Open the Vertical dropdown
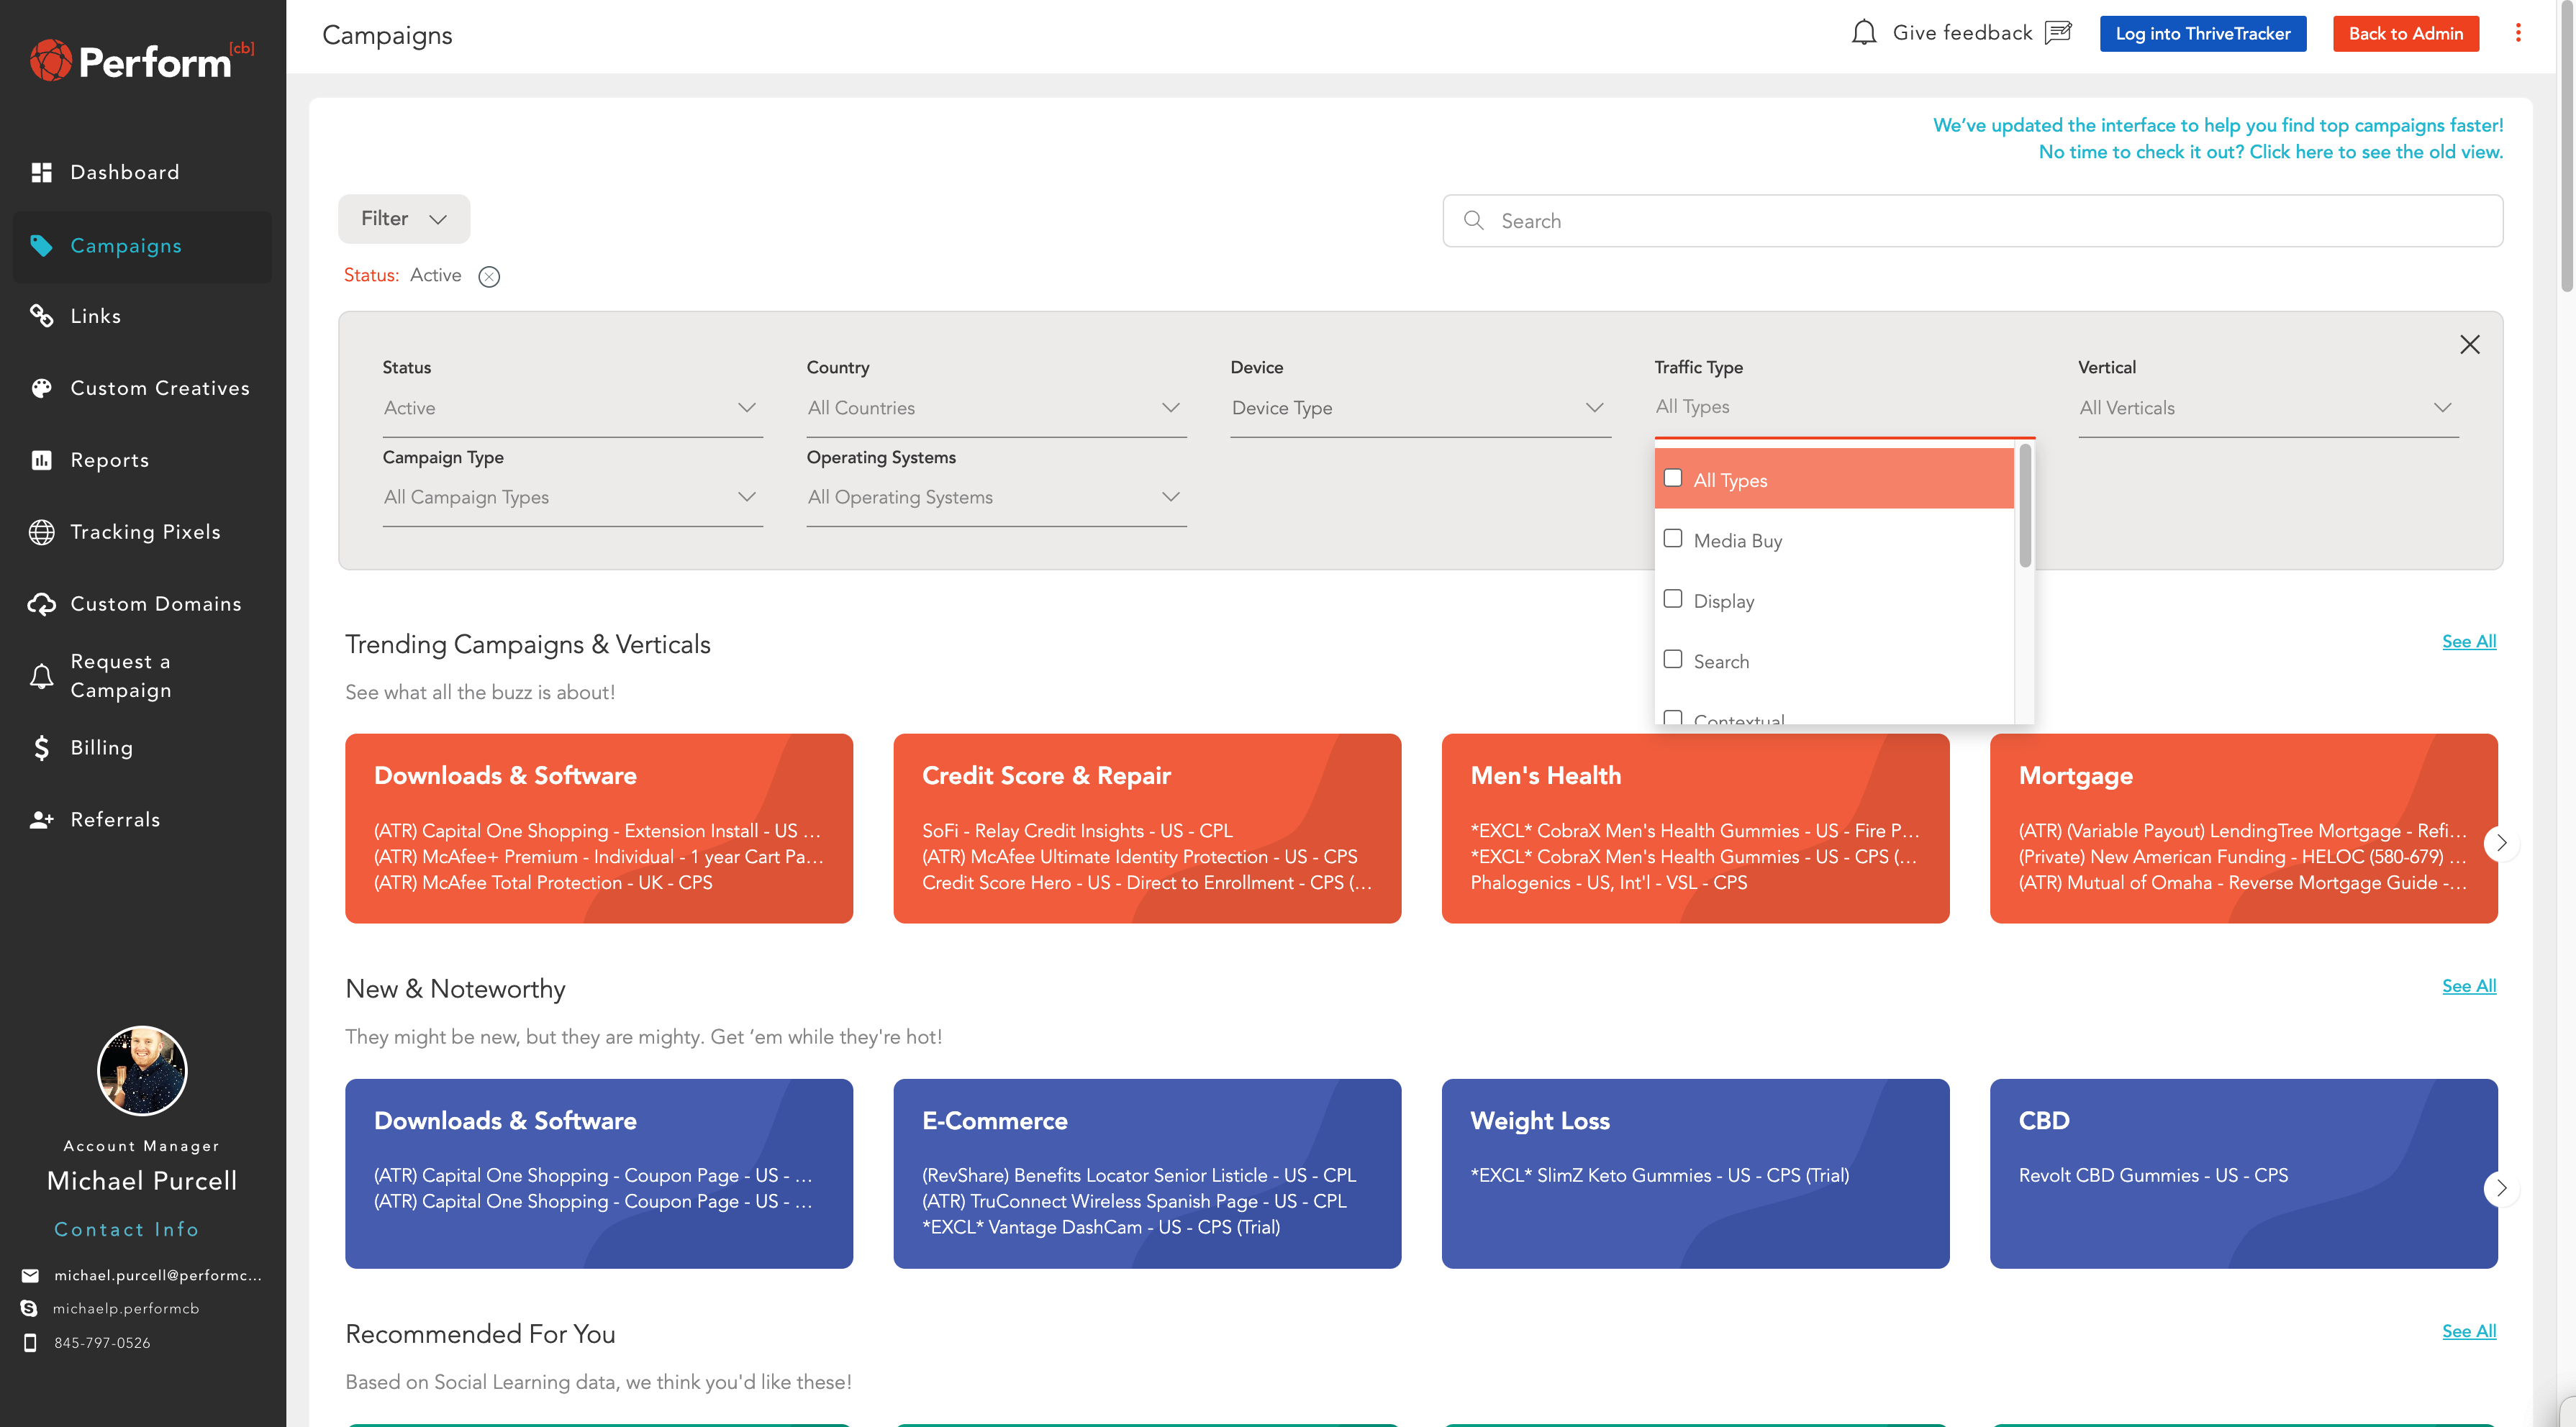The image size is (2576, 1427). click(x=2268, y=408)
